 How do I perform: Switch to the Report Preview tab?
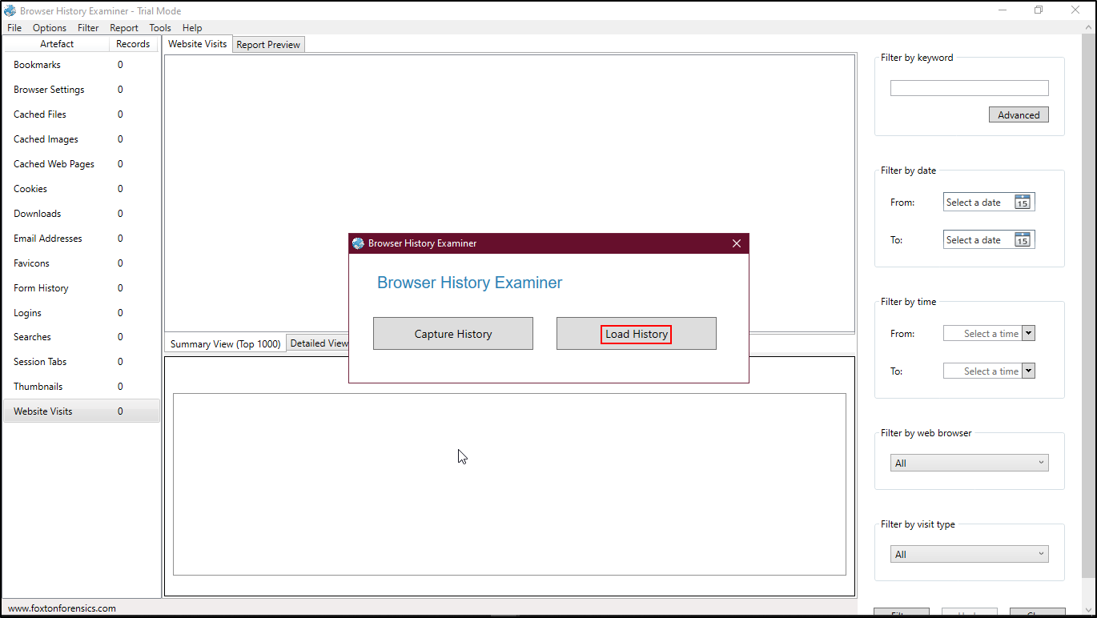click(268, 45)
